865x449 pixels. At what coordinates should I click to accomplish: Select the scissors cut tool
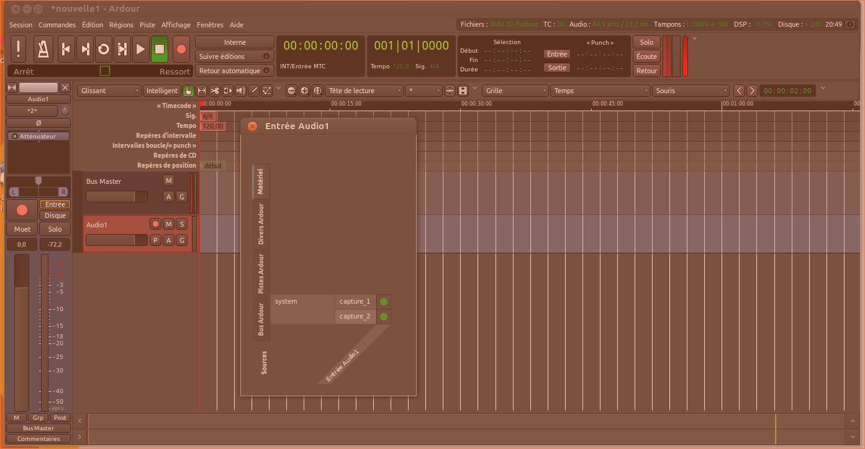(214, 91)
